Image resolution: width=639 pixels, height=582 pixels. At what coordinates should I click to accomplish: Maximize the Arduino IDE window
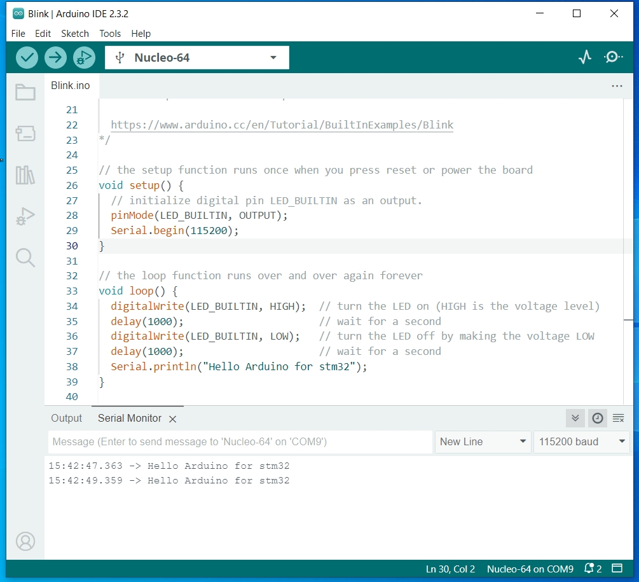coord(576,13)
